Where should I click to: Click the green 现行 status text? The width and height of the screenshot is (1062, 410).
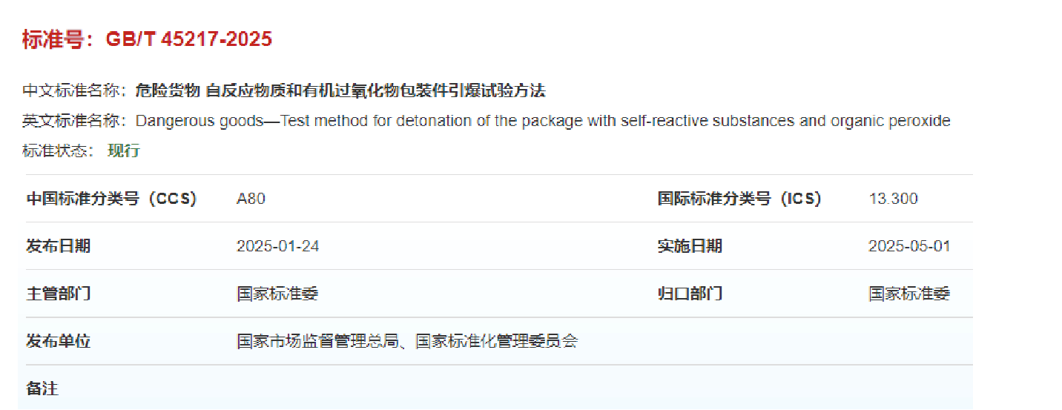tap(124, 151)
